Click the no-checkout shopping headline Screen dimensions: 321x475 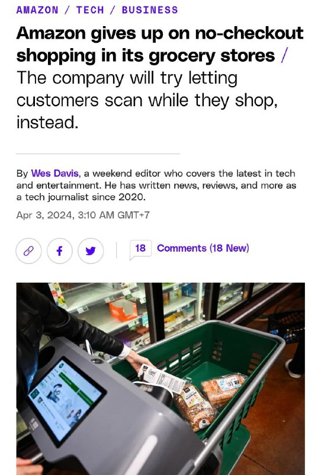(160, 44)
